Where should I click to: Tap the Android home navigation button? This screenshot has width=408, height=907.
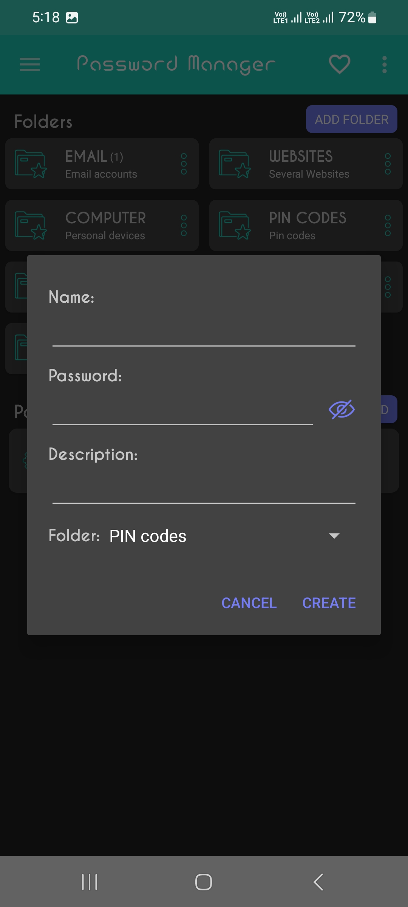[x=204, y=882]
